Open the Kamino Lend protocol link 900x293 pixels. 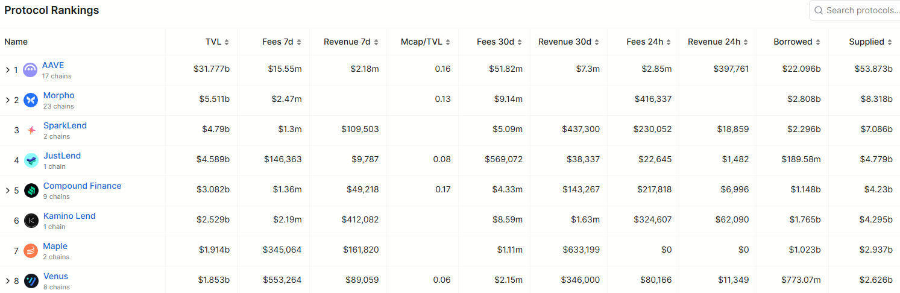[x=69, y=216]
